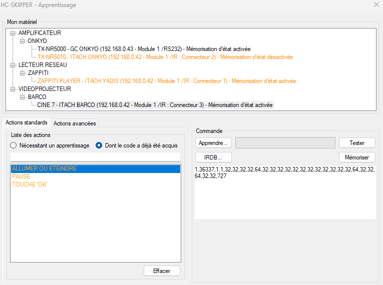Image resolution: width=383 pixels, height=285 pixels.
Task: Click the ZAPPITI brand label
Action: pos(38,73)
